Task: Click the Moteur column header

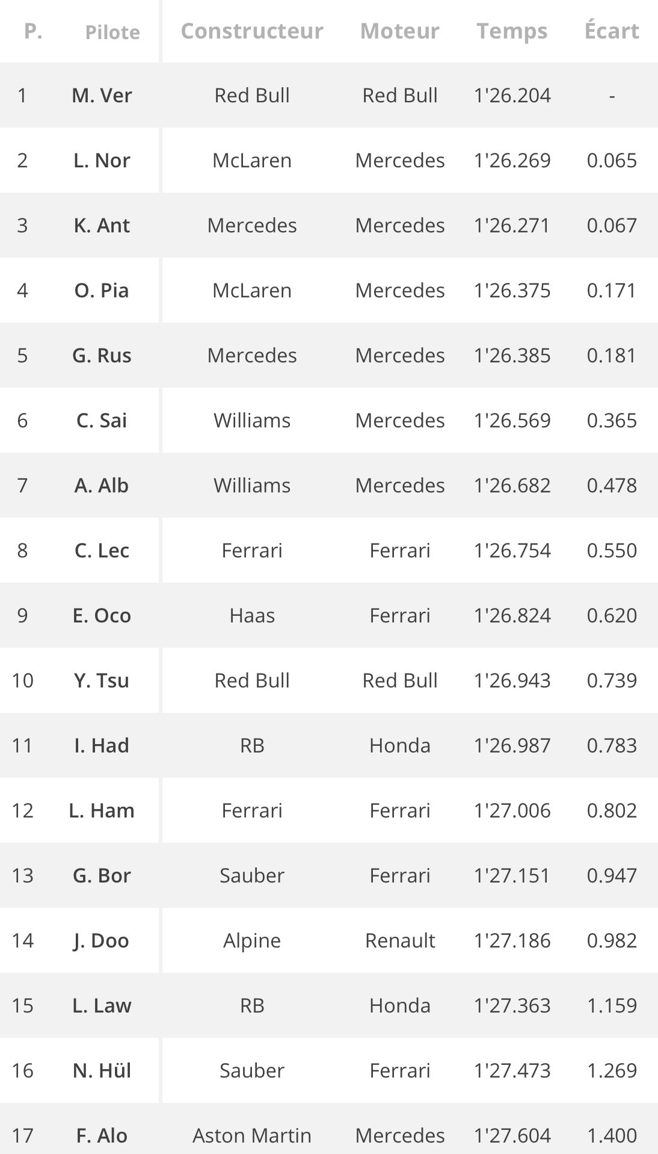Action: coord(400,31)
